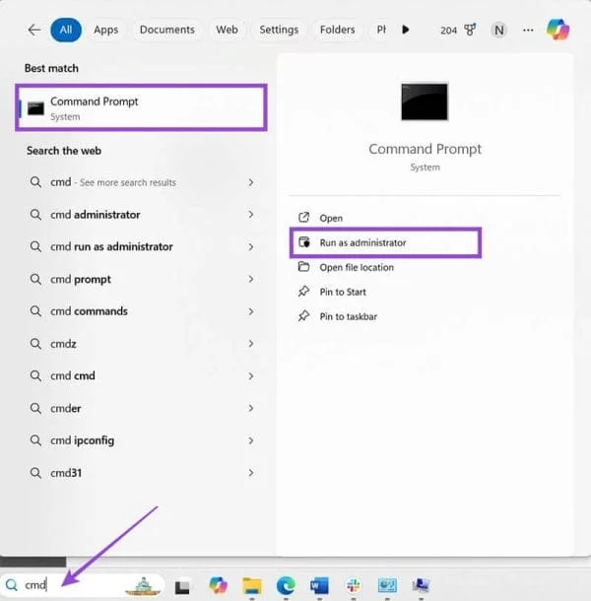Switch to the Settings filter tab

[279, 30]
